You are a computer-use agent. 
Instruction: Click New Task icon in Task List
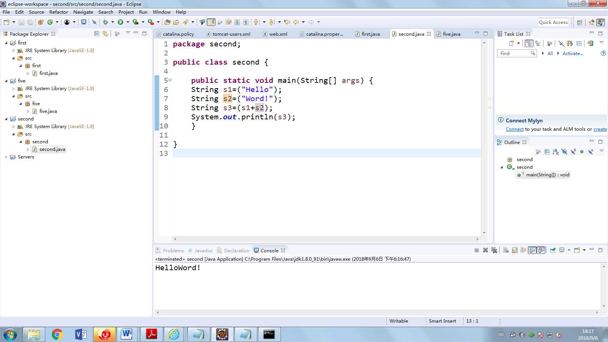point(511,43)
